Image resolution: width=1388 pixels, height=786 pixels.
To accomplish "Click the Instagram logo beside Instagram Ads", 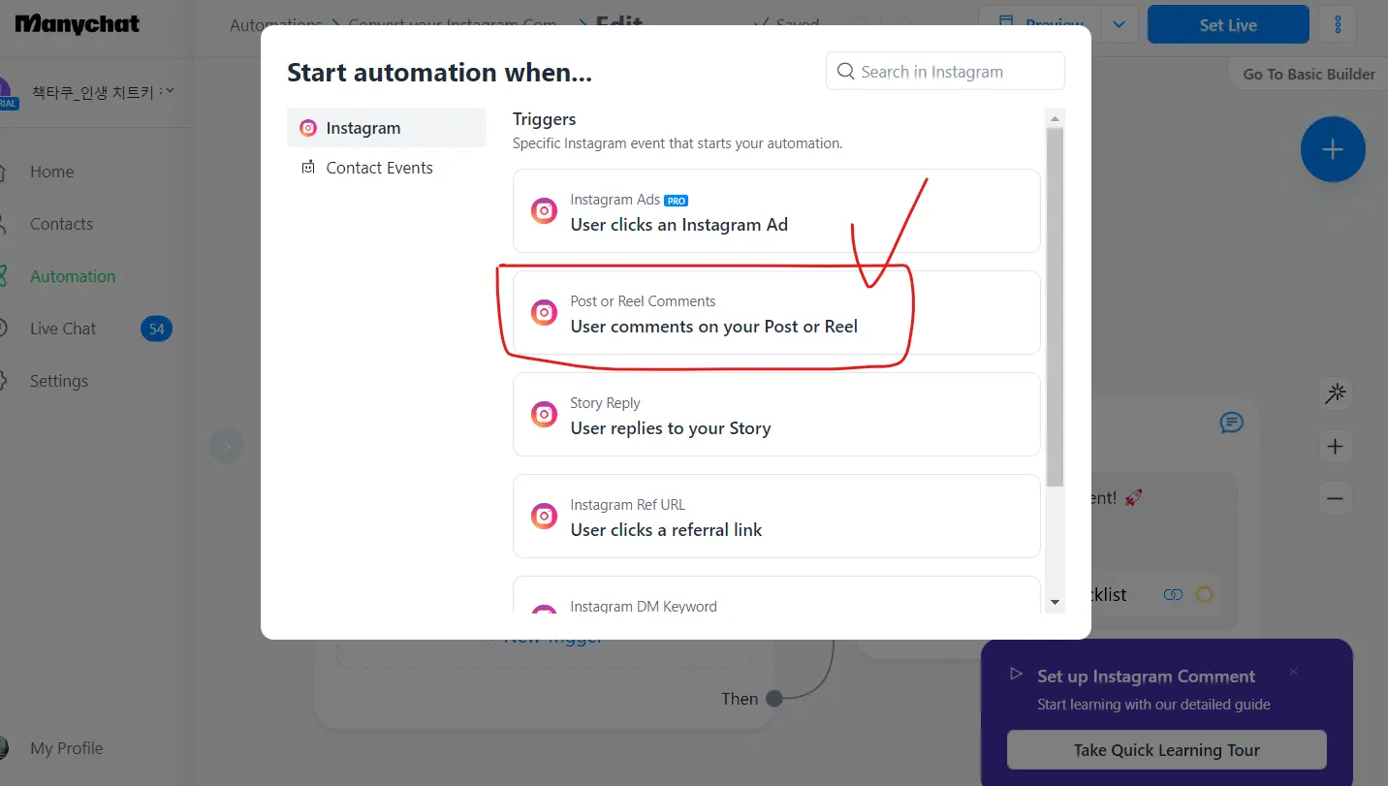I will point(545,211).
